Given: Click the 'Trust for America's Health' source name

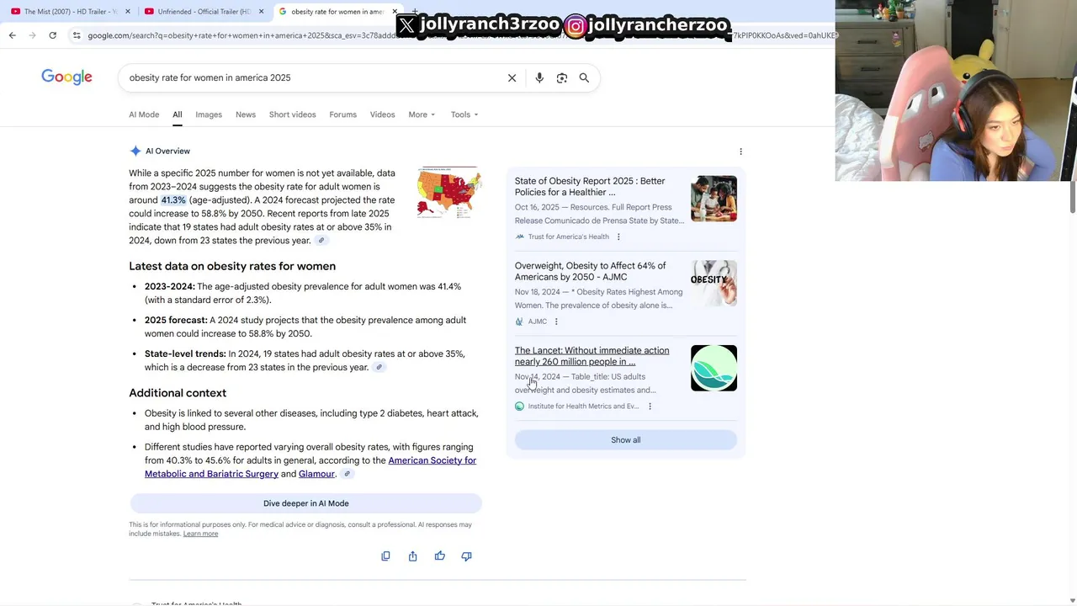Looking at the screenshot, I should 568,237.
